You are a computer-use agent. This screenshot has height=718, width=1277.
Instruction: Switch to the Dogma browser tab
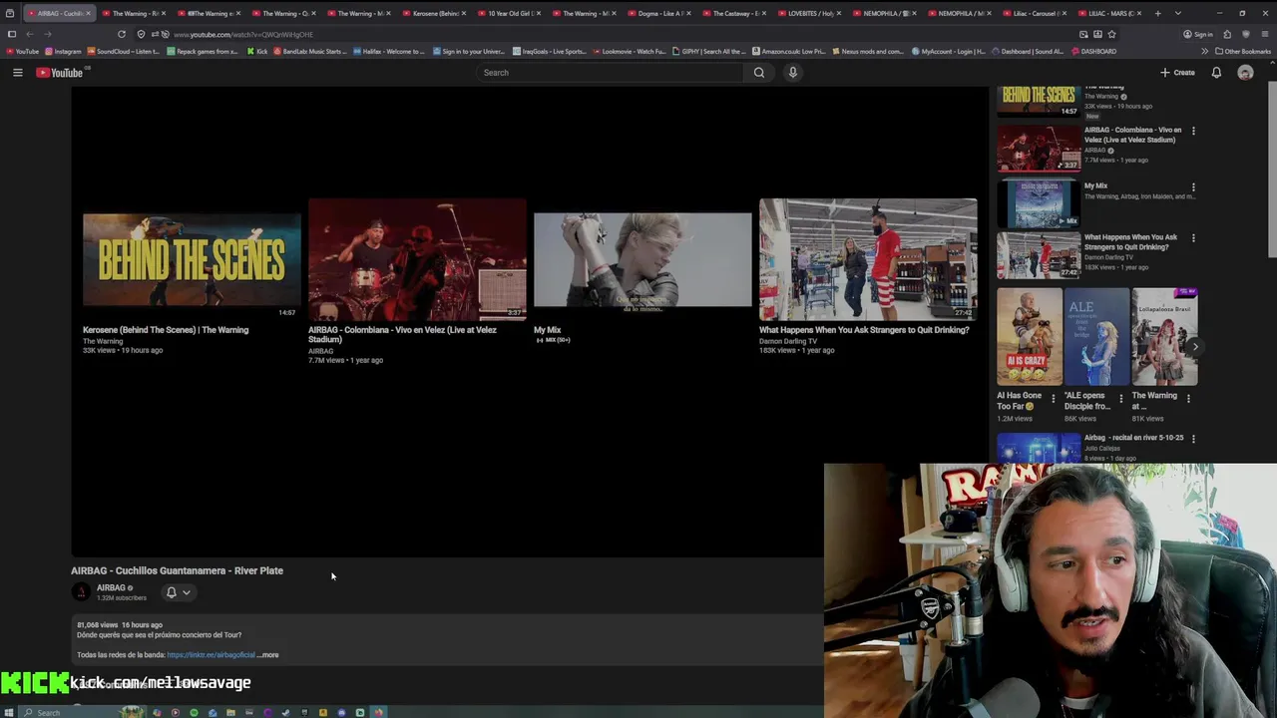tap(660, 13)
